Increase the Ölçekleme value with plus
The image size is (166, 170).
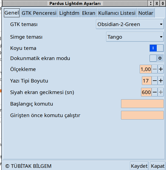[x=161, y=69]
